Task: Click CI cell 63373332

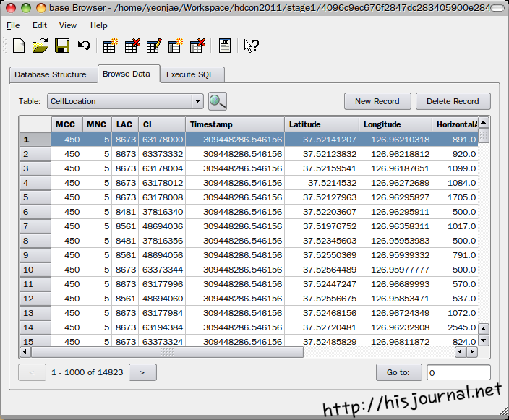Action: point(162,154)
